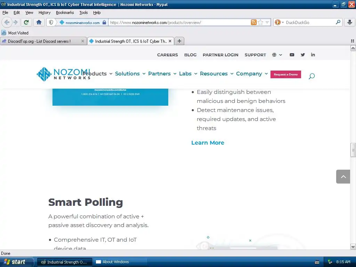Open the Tools menu
356x267 pixels.
[x=83, y=13]
